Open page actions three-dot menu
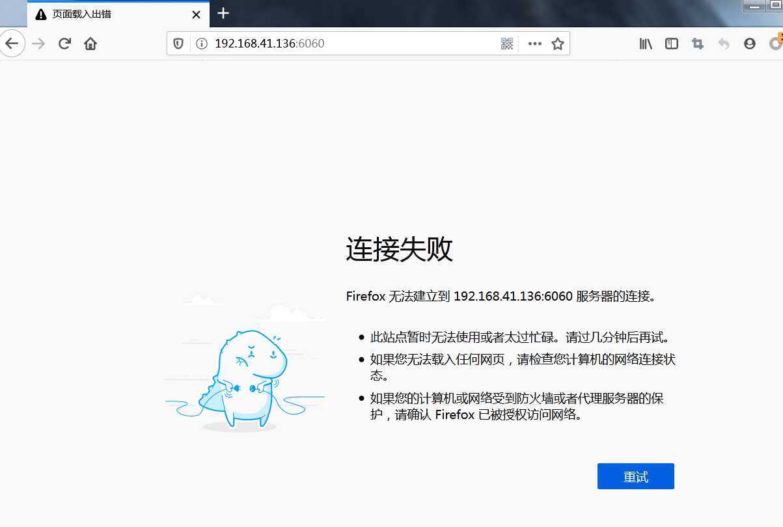Screen dimensions: 783x527 (535, 44)
